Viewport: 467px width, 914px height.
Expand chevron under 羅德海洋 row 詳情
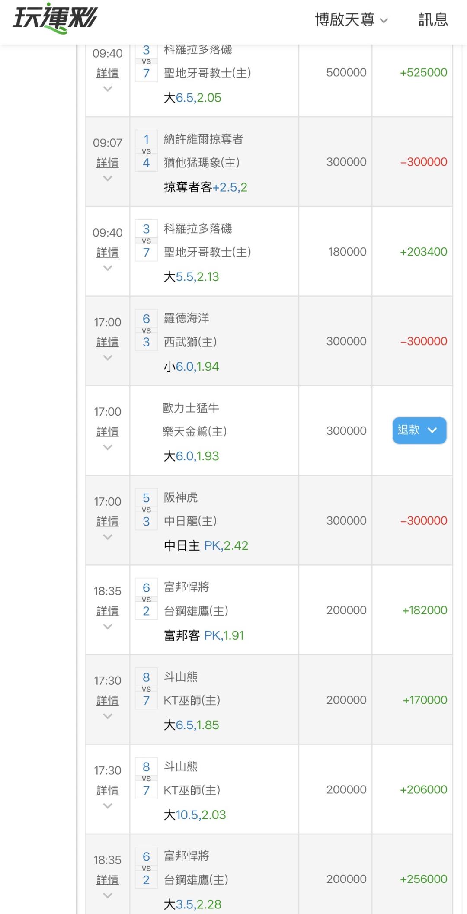pyautogui.click(x=108, y=358)
